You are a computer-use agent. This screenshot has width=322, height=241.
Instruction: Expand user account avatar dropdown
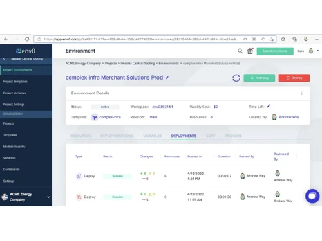(314, 51)
